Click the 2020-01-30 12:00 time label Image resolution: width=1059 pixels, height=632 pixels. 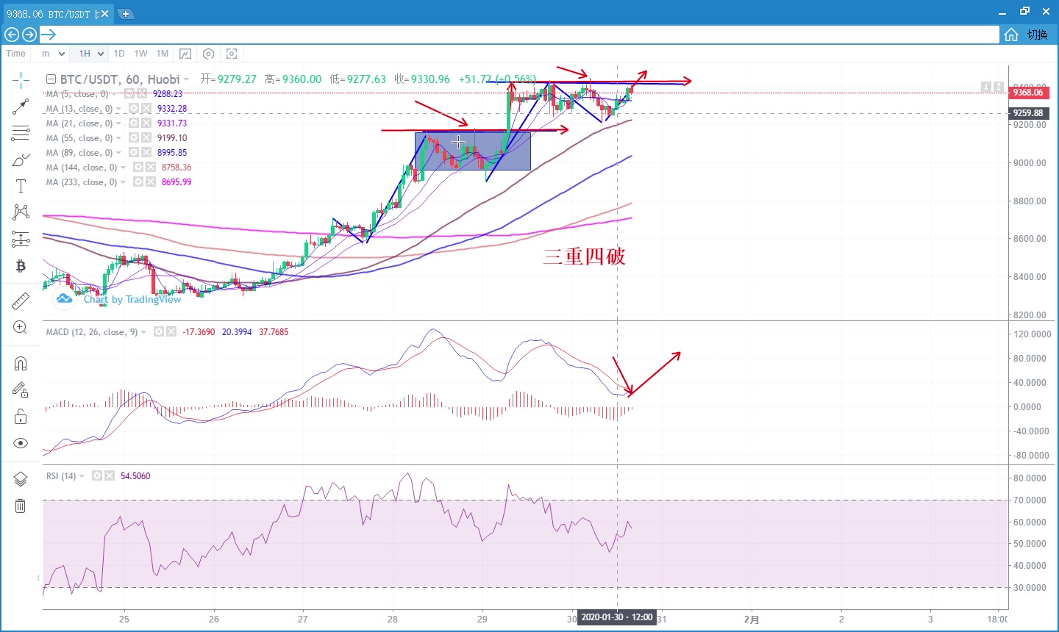coord(617,617)
